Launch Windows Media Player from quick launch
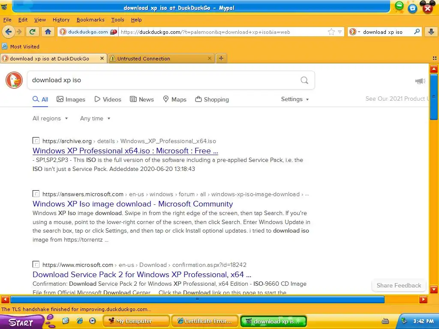Screen dimensions: 439x329 pos(93,321)
